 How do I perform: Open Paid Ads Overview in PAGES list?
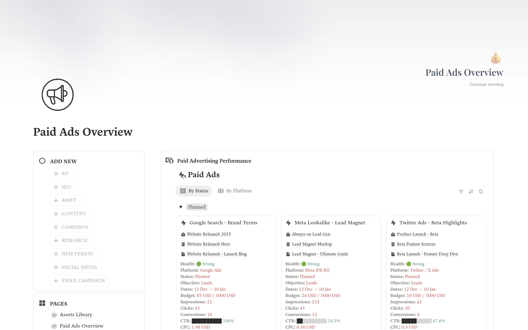coord(81,326)
